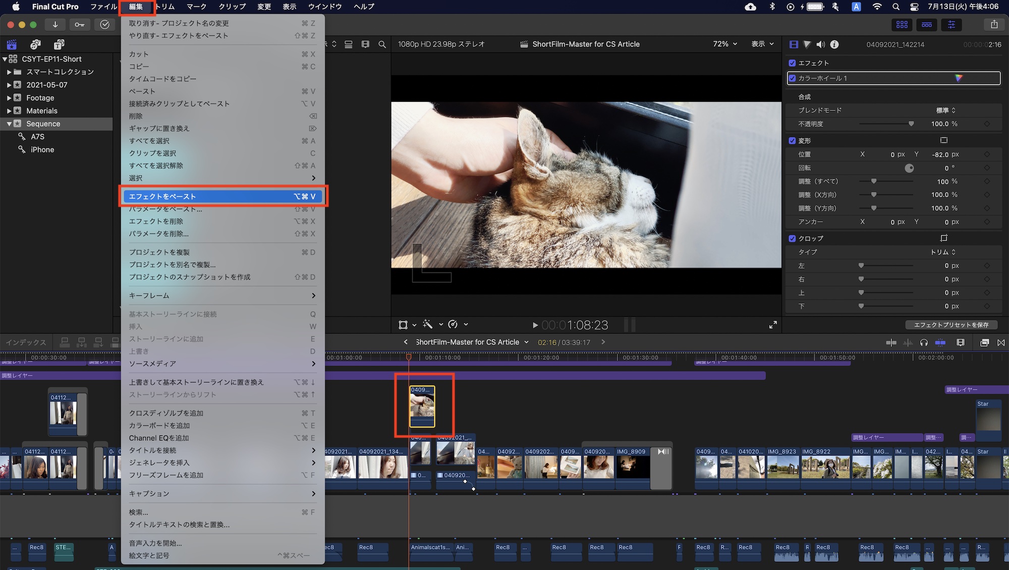1009x570 pixels.
Task: Open the titles and generators sidebar icon
Action: 59,44
